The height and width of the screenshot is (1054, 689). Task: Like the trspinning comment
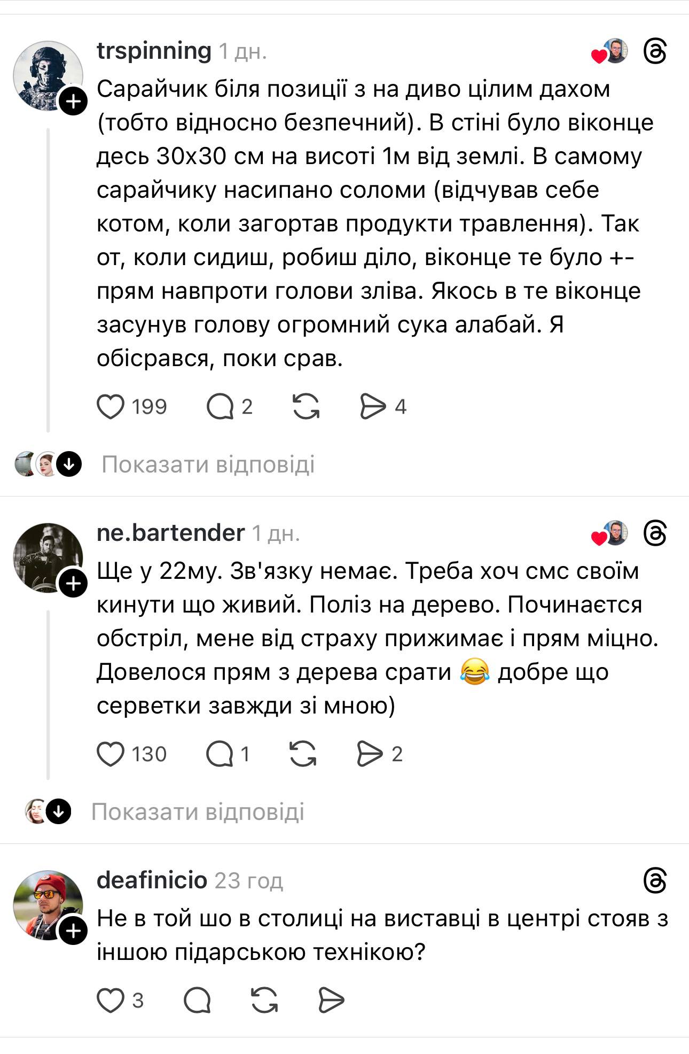pos(111,407)
